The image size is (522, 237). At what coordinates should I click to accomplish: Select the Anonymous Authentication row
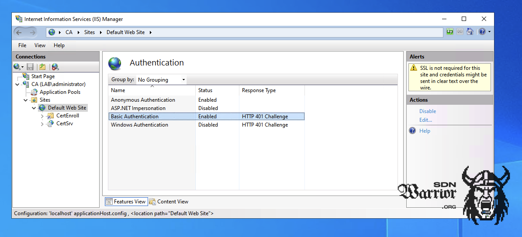(x=207, y=100)
